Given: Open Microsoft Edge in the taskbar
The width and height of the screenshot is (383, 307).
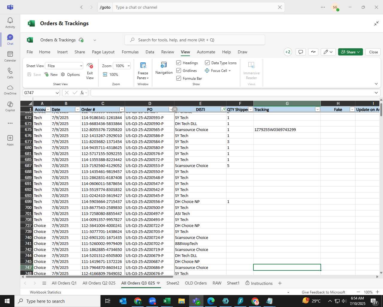Looking at the screenshot, I should [x=211, y=301].
